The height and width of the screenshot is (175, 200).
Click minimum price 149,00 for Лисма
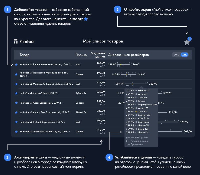coord(112,64)
